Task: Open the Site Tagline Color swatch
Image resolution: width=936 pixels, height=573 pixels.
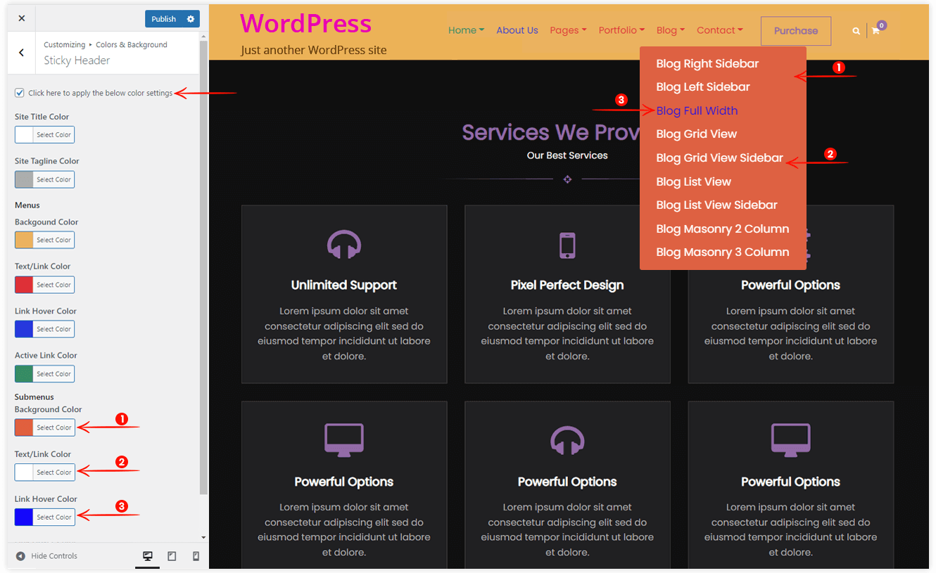Action: (24, 179)
